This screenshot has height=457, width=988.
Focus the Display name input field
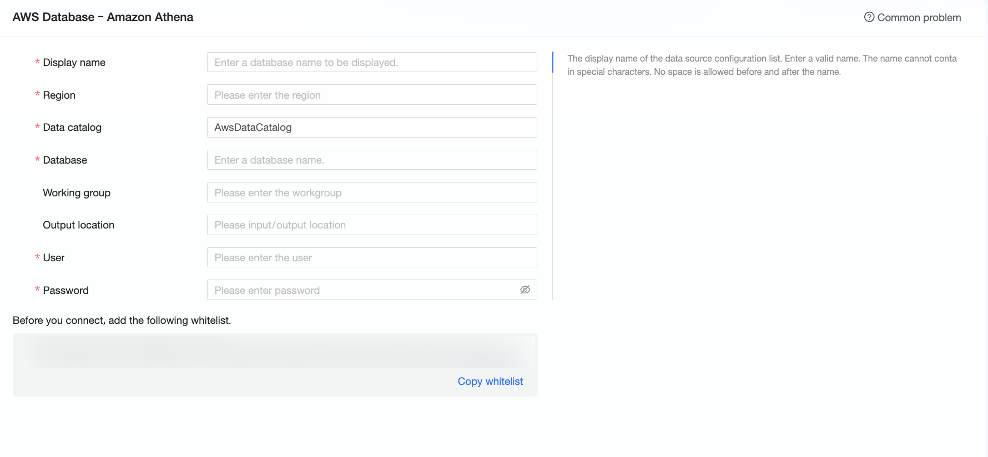(372, 63)
